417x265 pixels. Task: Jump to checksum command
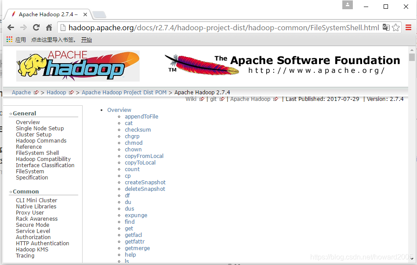(138, 129)
